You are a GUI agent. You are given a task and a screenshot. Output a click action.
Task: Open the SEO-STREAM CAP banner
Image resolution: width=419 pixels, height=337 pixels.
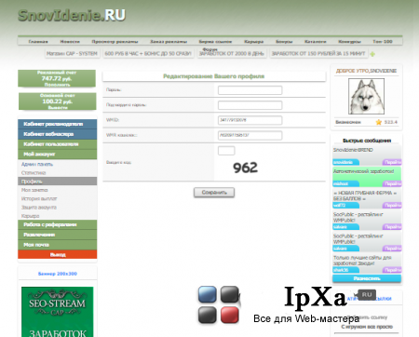[58, 312]
